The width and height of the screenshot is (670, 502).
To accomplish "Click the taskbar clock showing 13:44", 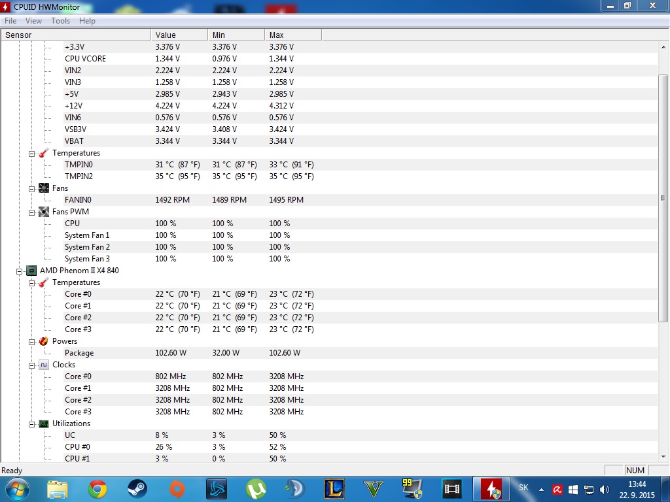I will pos(637,490).
